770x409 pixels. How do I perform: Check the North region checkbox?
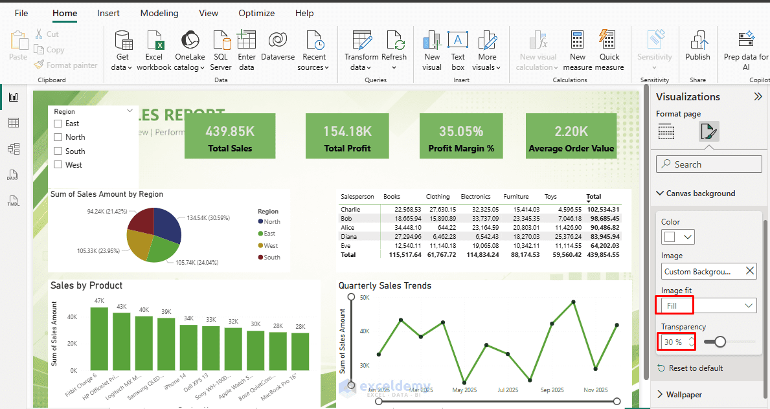[58, 137]
